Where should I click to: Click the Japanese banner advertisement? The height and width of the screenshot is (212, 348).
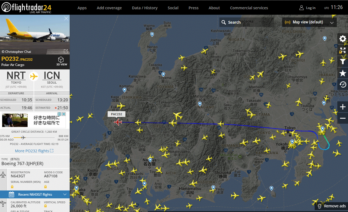point(34,120)
